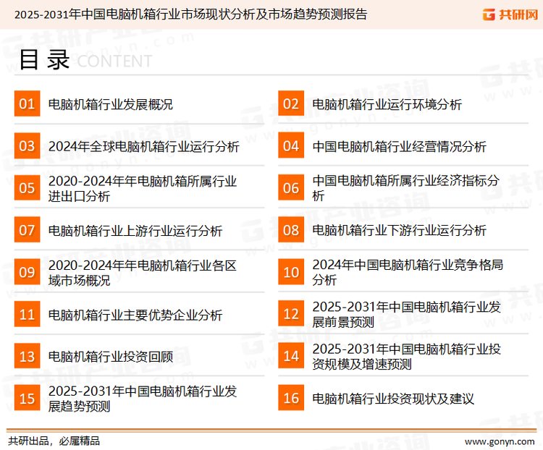Select 电脑机箱行业投资回顾 entry
The height and width of the screenshot is (450, 543).
[111, 357]
